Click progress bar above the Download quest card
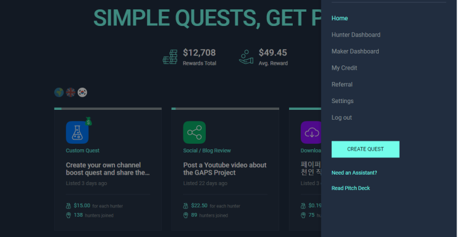The image size is (459, 237). [x=305, y=109]
